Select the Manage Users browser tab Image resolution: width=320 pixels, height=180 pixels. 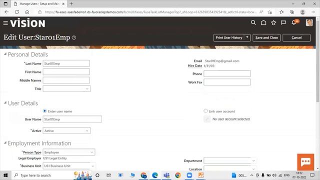point(39,3)
